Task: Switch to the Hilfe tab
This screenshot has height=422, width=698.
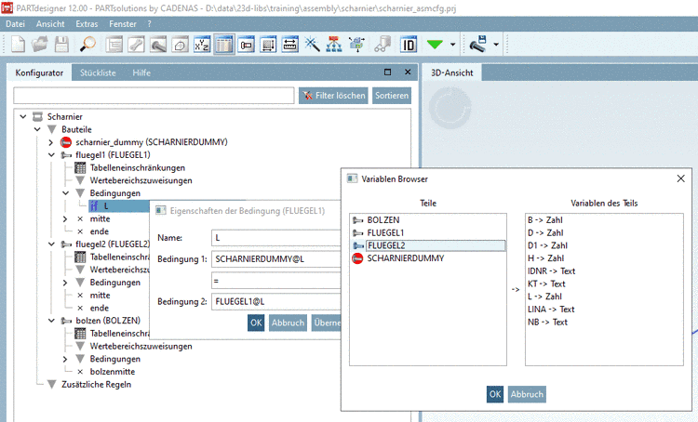Action: point(141,73)
